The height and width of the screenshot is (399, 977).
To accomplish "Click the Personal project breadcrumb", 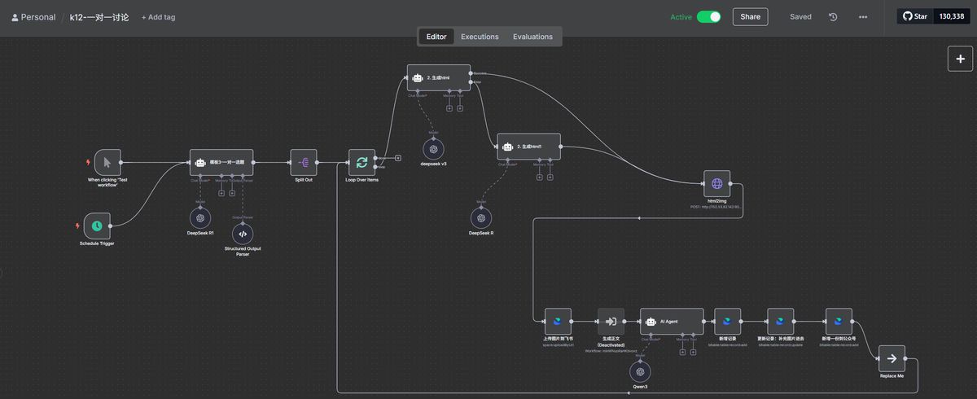I will 33,17.
